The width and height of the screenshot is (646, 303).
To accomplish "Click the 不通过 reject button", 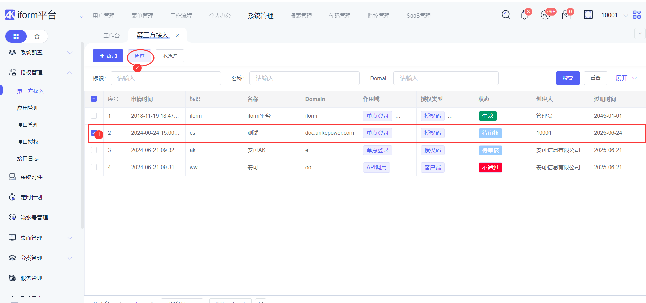I will coord(169,56).
